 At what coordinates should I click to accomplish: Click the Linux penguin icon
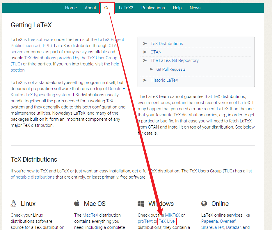pos(13,204)
